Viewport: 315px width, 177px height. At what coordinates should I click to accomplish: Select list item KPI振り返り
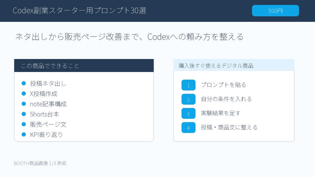click(x=46, y=135)
